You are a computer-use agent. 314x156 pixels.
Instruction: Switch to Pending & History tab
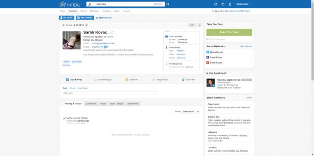point(73,104)
